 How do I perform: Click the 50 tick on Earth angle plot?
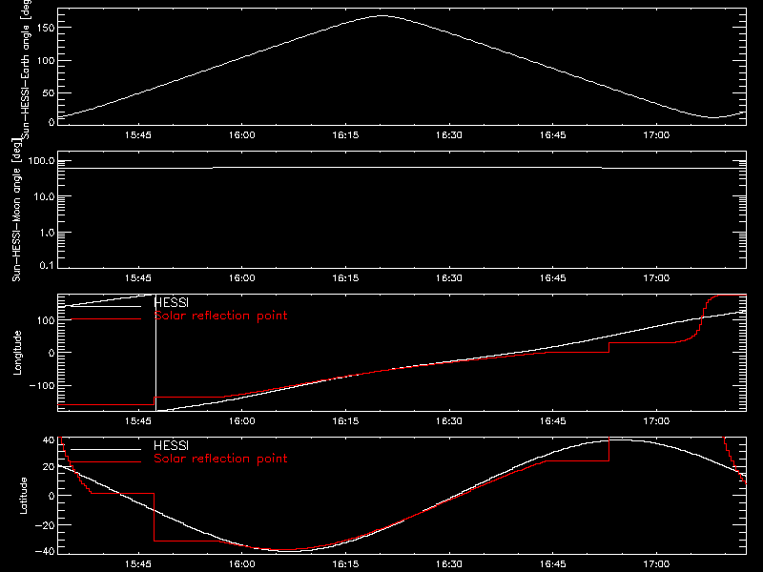49,92
